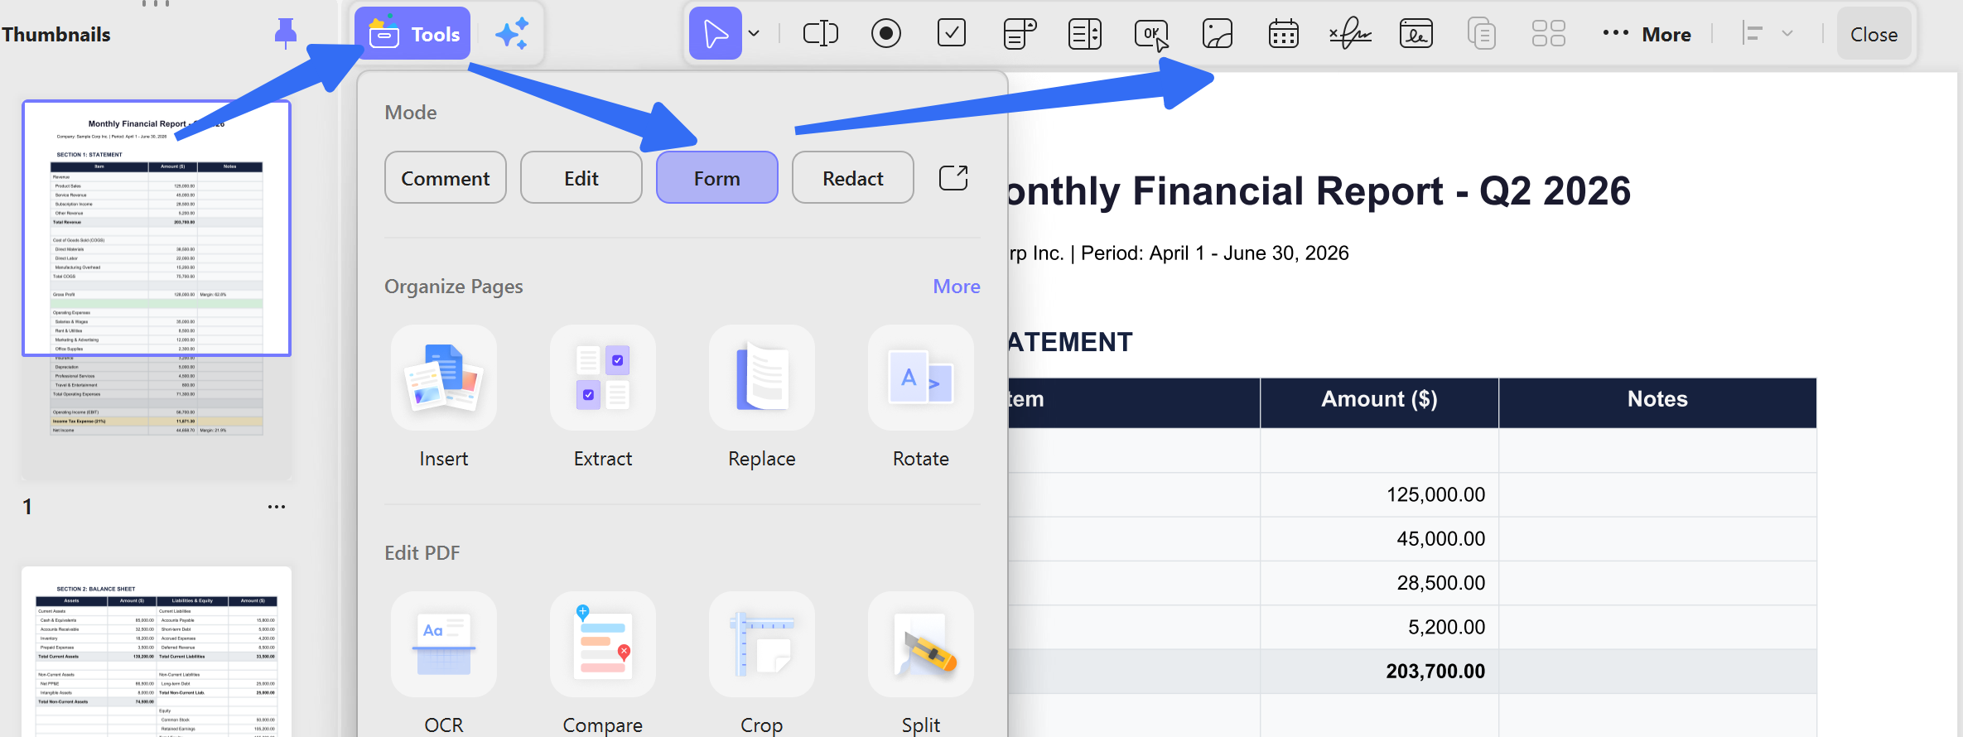The image size is (1963, 737).
Task: Open the More form options
Action: pos(1647,34)
